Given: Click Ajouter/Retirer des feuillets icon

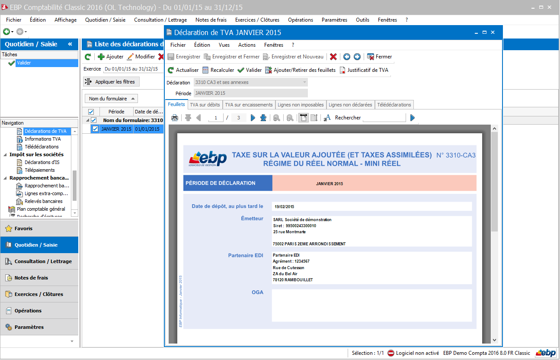Looking at the screenshot, I should coord(269,70).
